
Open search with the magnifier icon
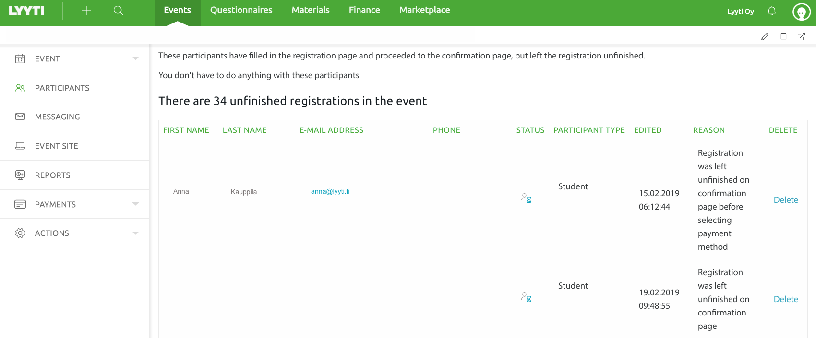(119, 11)
